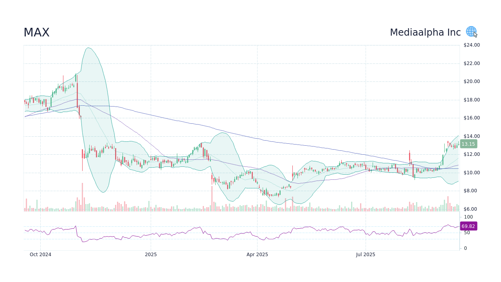Select the Jul 2025 axis label
501x282 pixels.
click(366, 254)
